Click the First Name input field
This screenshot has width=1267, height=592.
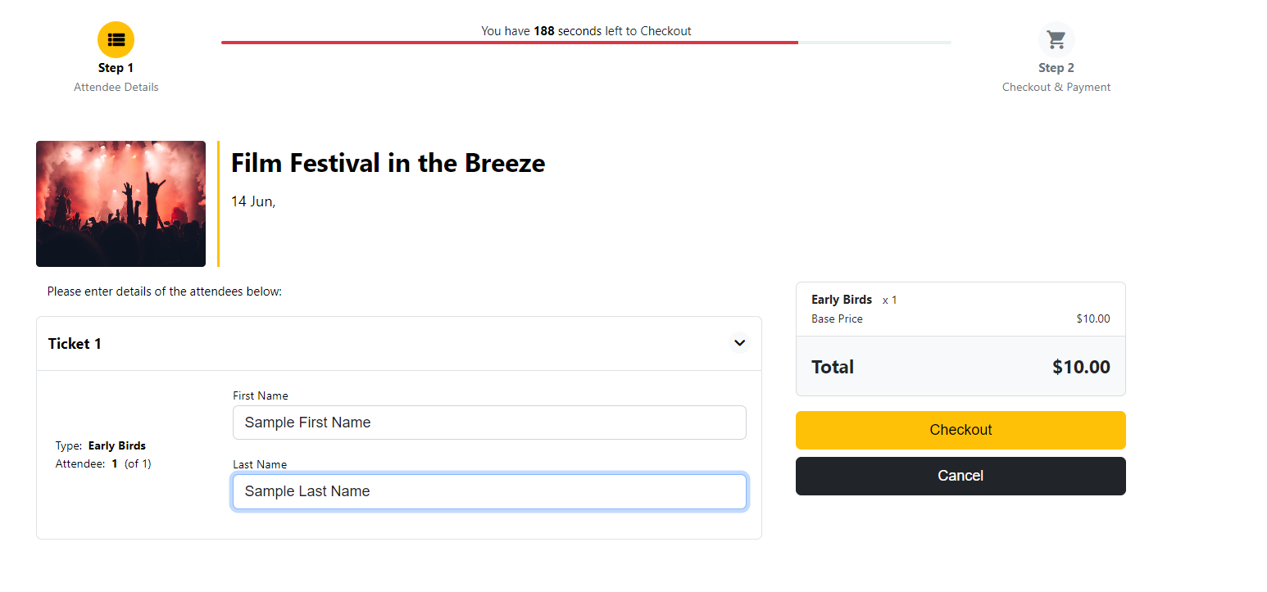[x=489, y=423]
